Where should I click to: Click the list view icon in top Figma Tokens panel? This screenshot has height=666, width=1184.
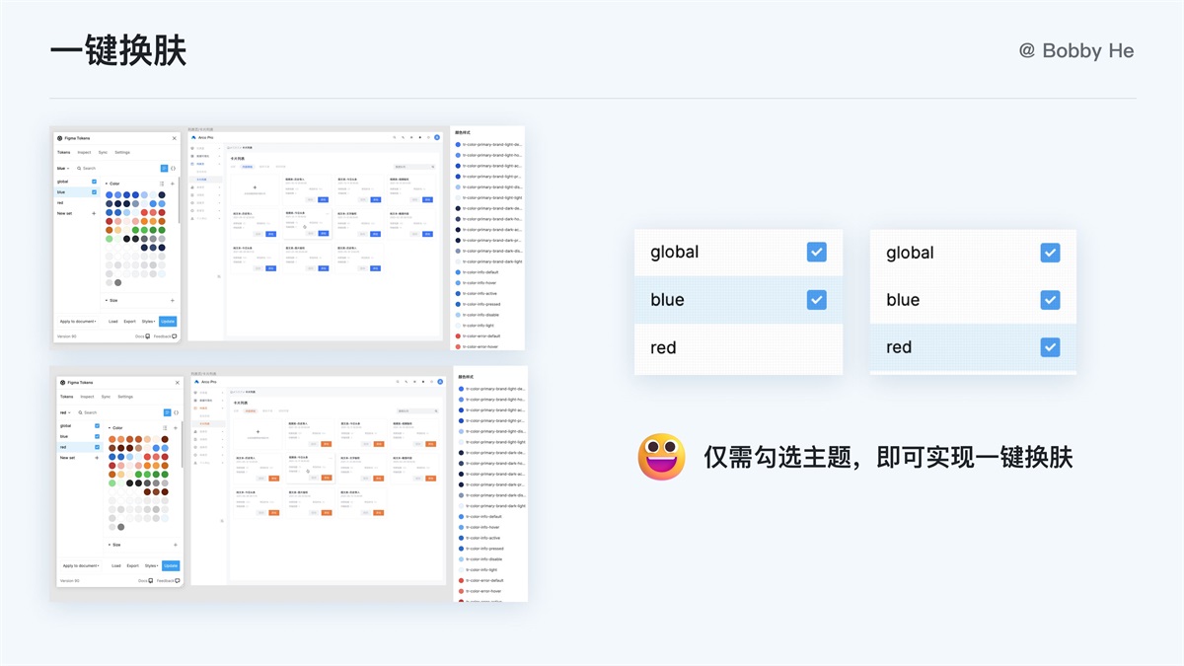pos(165,169)
